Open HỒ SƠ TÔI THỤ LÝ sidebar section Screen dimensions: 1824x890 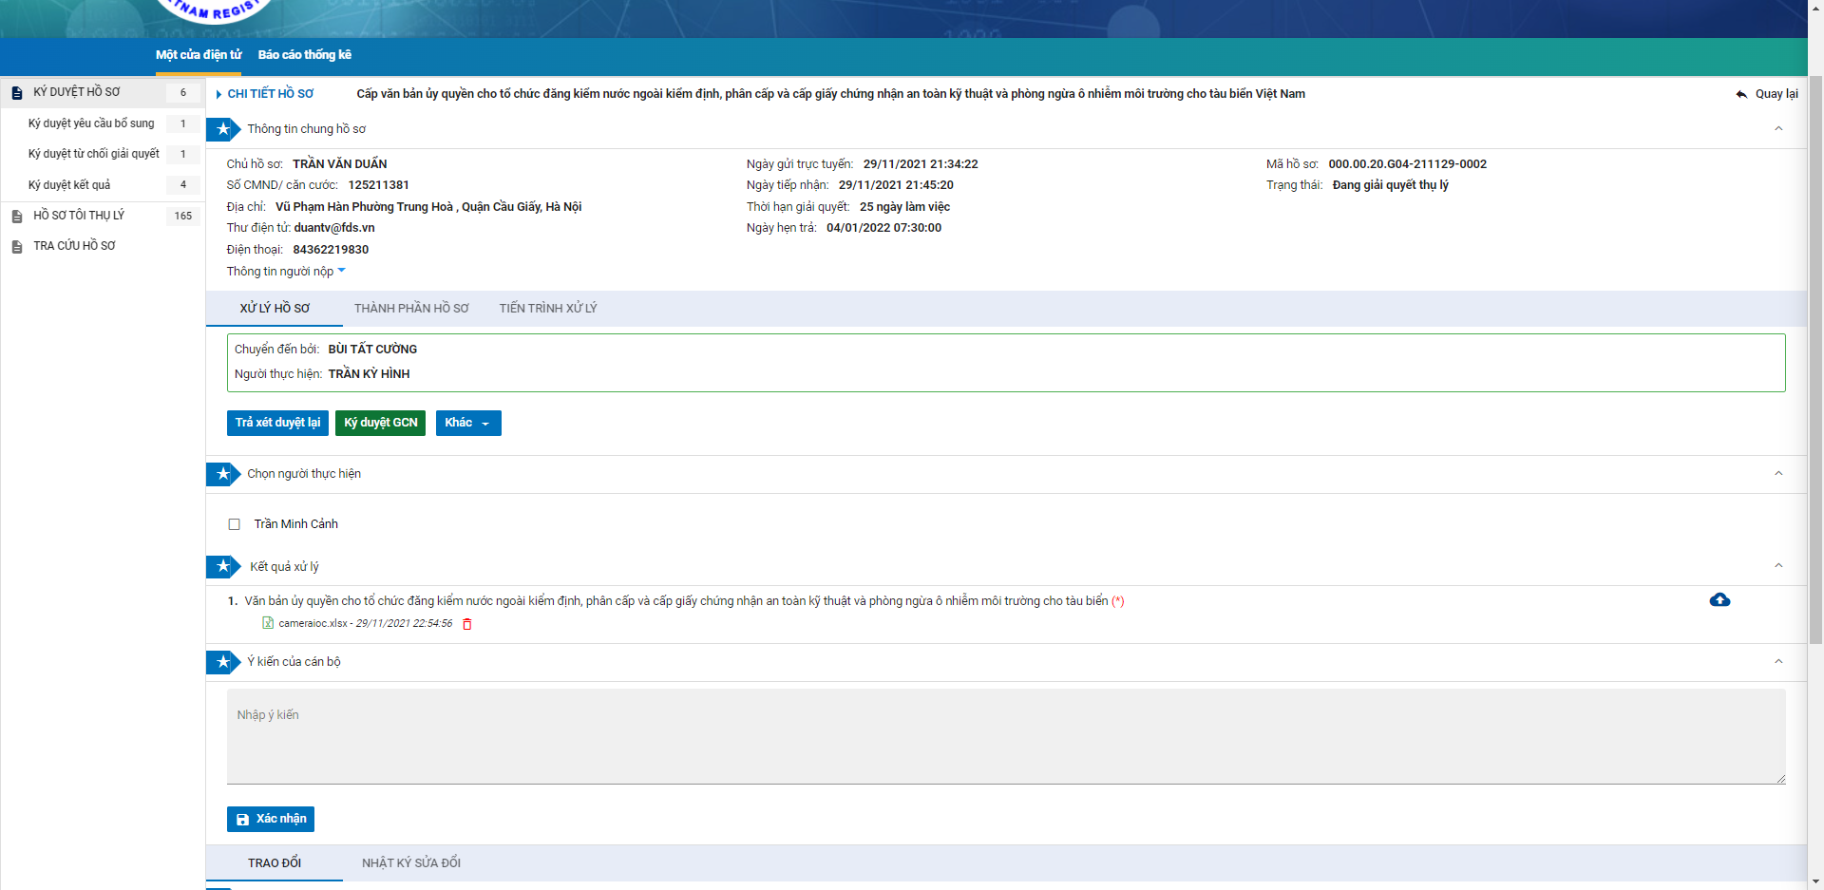(x=103, y=216)
